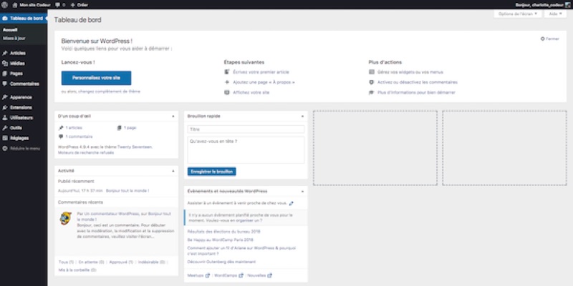Click the Outils wrench icon
The height and width of the screenshot is (286, 573).
pos(6,127)
